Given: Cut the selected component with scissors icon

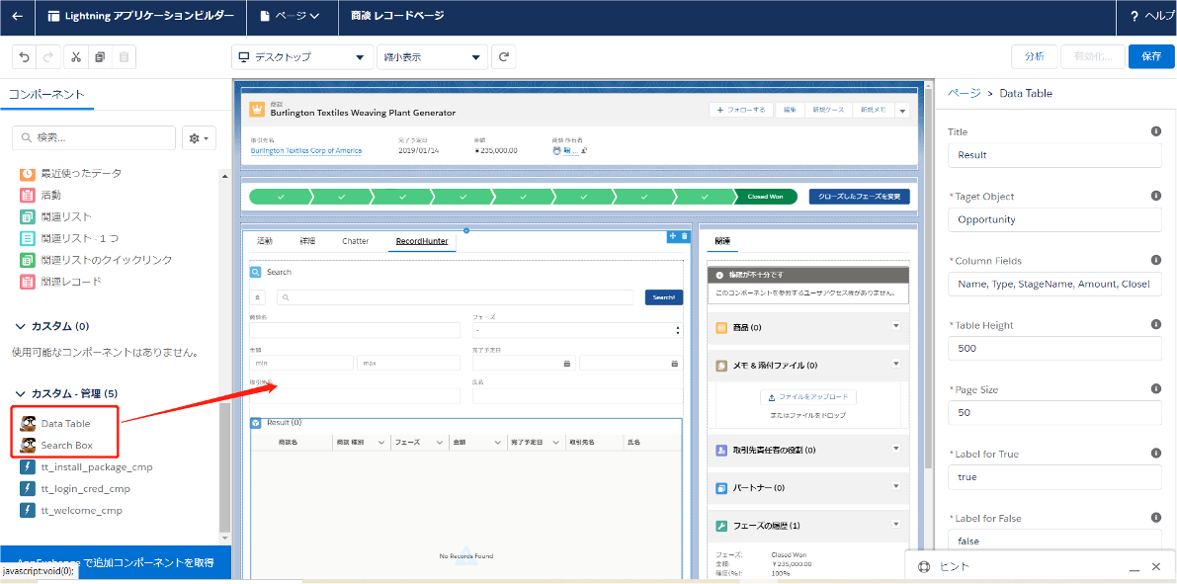Looking at the screenshot, I should tap(76, 57).
